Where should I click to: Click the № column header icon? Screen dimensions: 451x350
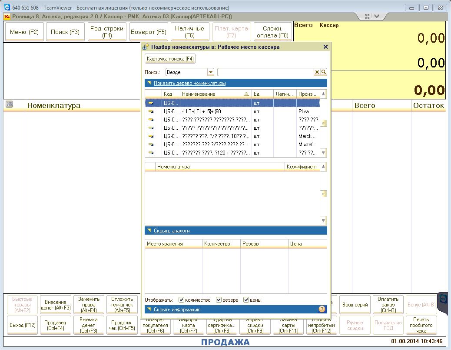9,104
